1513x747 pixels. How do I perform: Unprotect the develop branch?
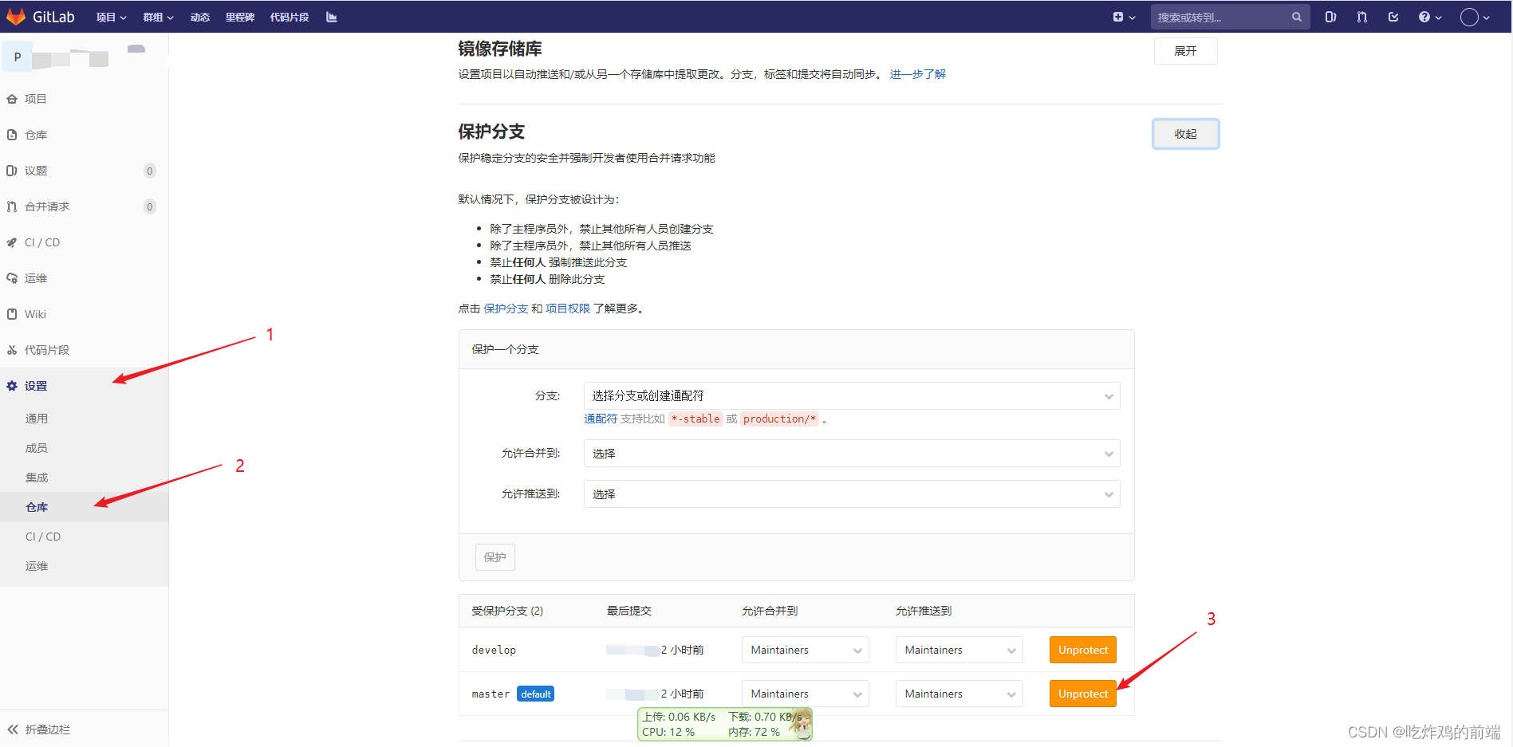pyautogui.click(x=1083, y=650)
